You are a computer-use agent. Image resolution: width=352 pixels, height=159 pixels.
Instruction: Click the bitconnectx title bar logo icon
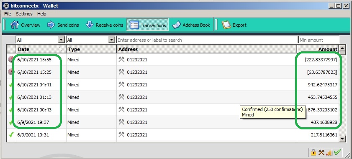pyautogui.click(x=6, y=6)
